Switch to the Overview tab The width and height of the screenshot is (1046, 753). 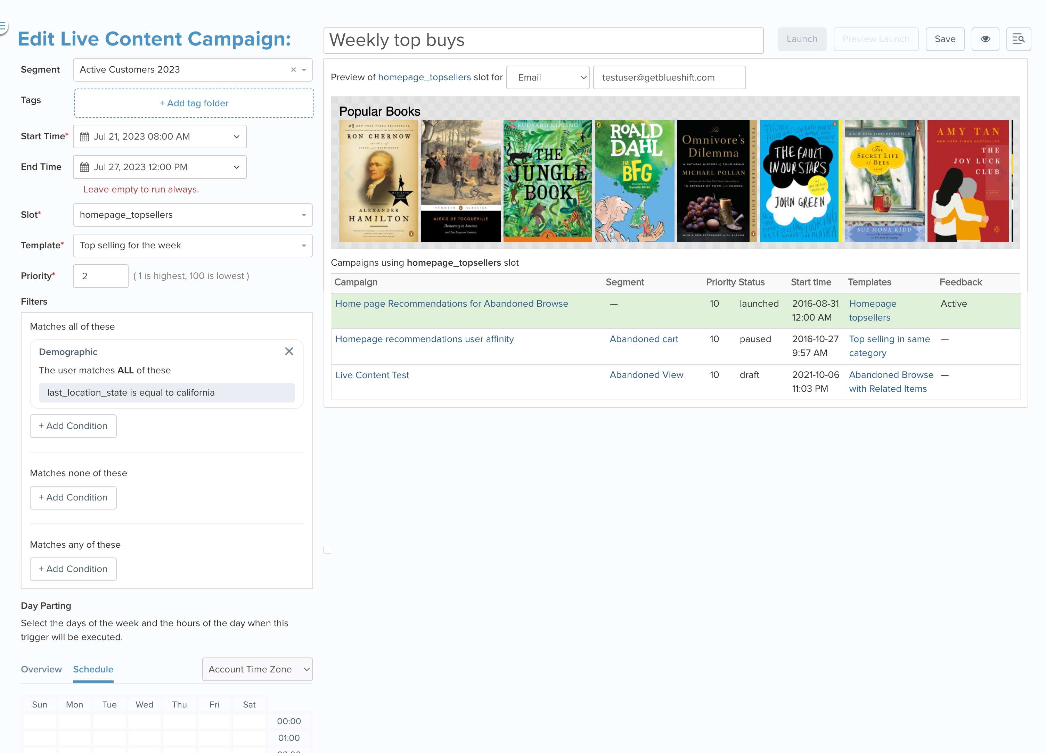coord(41,669)
